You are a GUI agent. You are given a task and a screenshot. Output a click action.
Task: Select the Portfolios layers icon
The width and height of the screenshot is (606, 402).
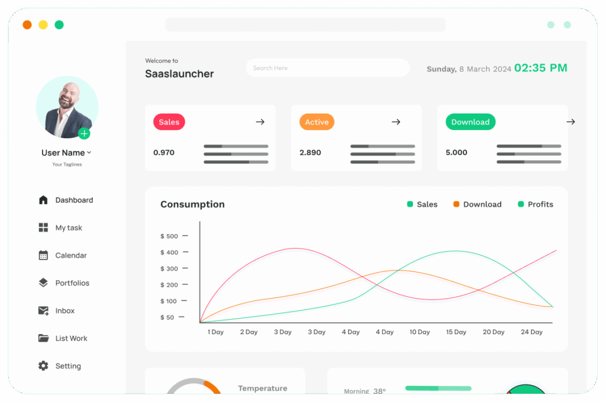pos(43,283)
